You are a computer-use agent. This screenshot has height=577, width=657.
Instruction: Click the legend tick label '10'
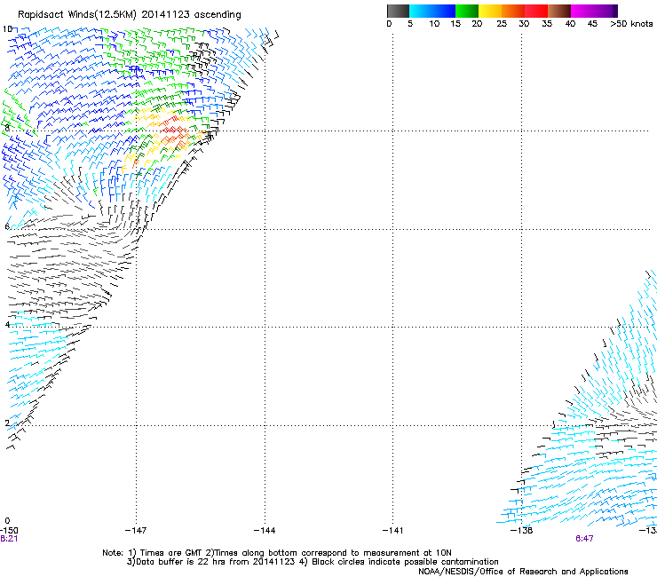tap(434, 24)
